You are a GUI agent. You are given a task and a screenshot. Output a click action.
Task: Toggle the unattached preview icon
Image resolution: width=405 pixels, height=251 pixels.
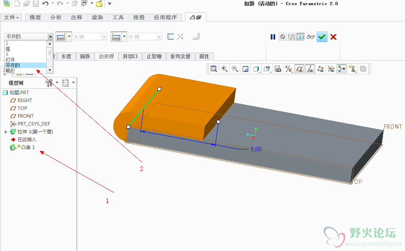click(x=292, y=37)
